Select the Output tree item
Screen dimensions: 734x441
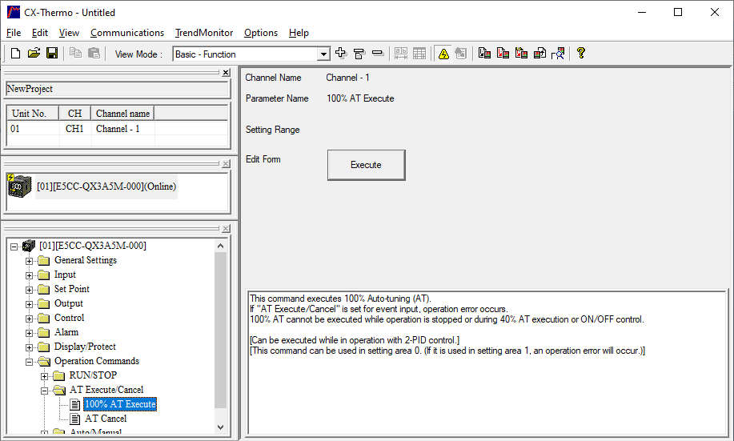click(x=68, y=303)
